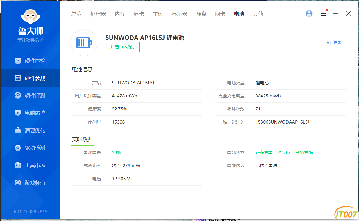This screenshot has height=221, width=359.
Task: Click the 电源接入 label
Action: (x=236, y=166)
